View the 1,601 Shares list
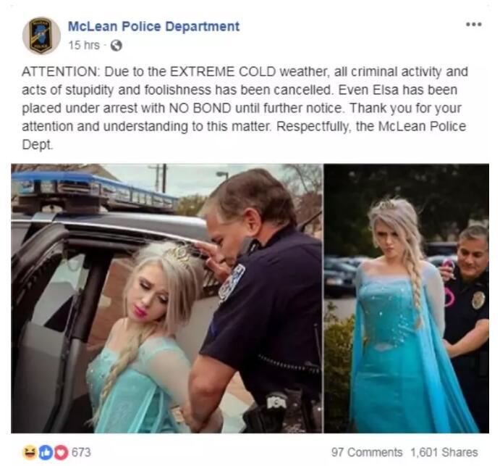This screenshot has height=466, width=500. [444, 452]
